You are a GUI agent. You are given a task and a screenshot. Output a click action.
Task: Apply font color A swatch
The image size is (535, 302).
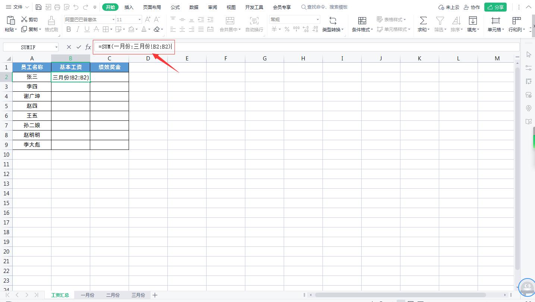pyautogui.click(x=144, y=29)
